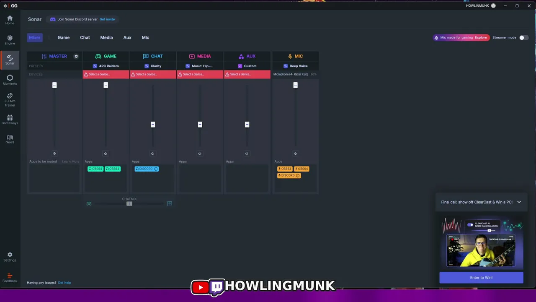Click the Chat volume slider handle
This screenshot has width=536, height=302.
153,125
